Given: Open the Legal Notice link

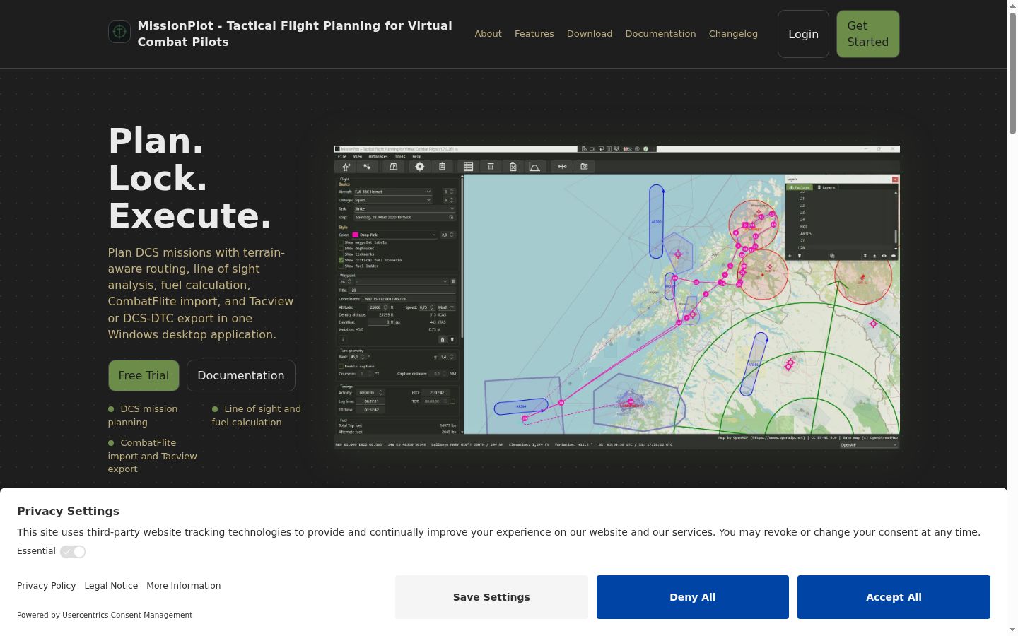Looking at the screenshot, I should [111, 585].
